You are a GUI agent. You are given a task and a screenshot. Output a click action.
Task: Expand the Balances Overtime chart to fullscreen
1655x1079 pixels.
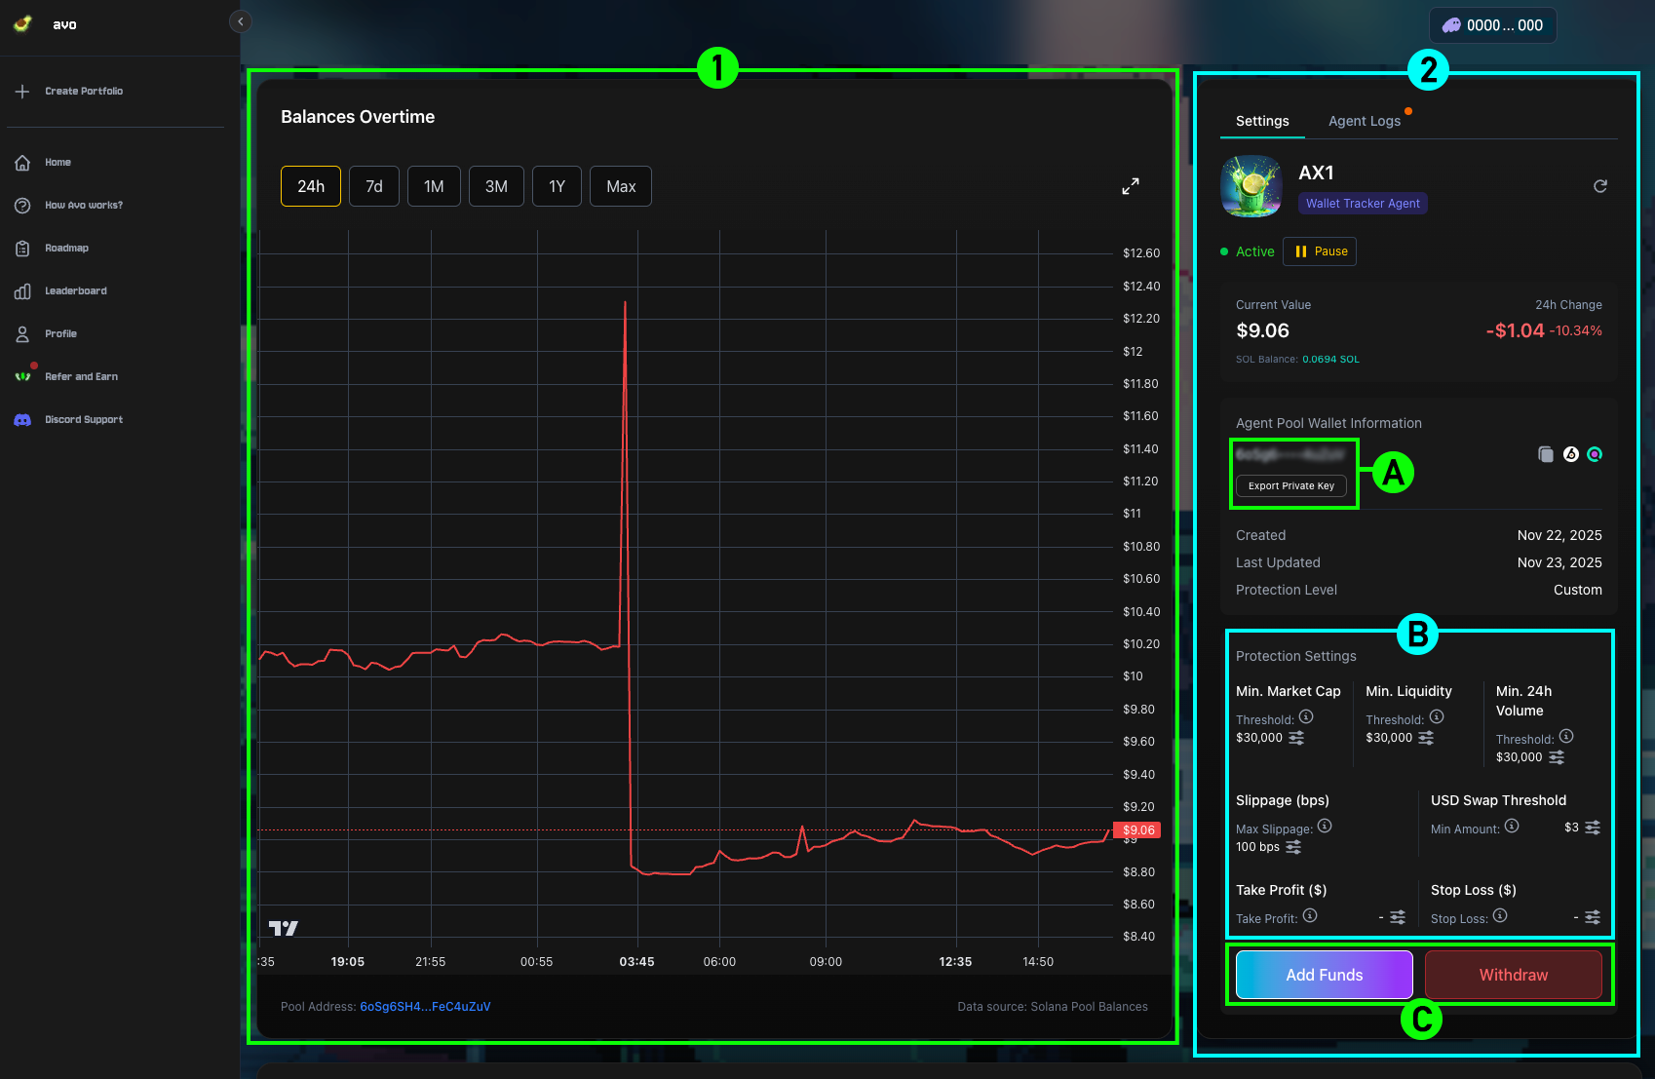(1130, 186)
